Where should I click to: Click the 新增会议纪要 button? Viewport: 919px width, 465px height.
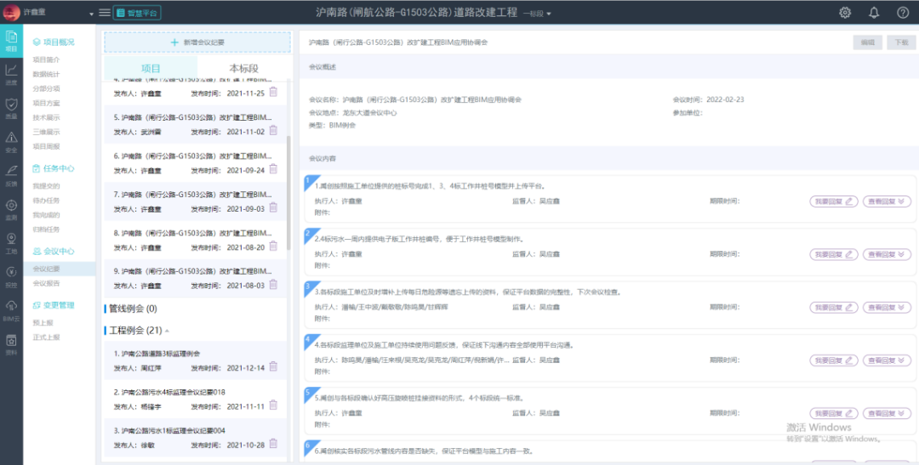(x=197, y=43)
